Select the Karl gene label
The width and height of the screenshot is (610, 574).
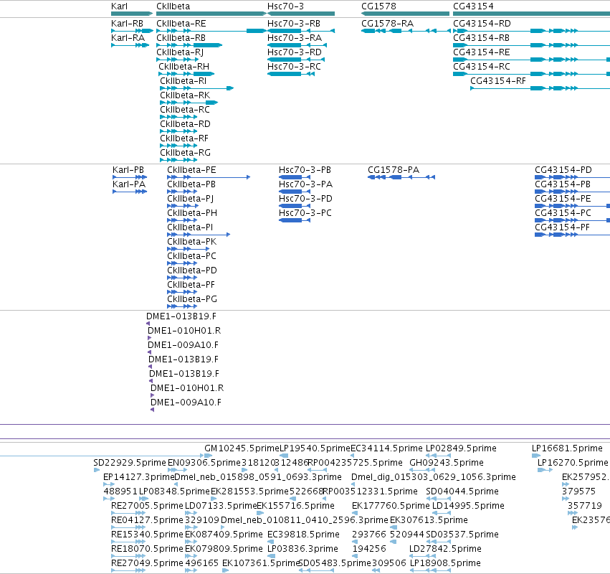tap(119, 6)
